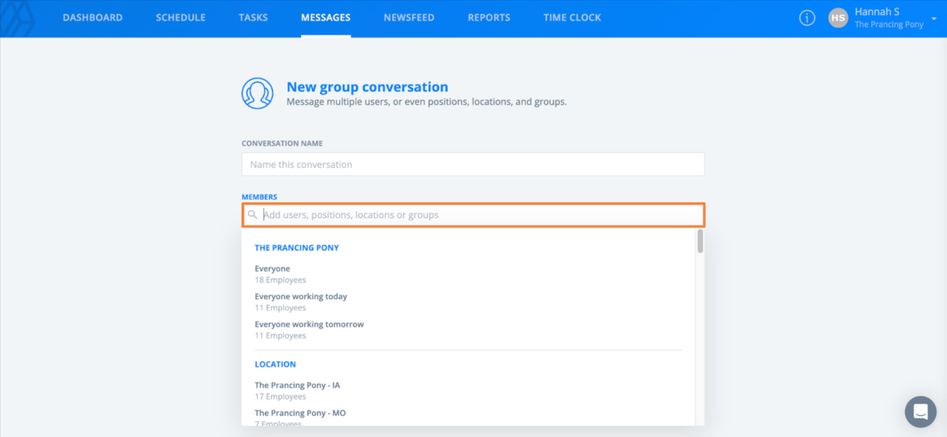Click the HS user avatar
This screenshot has width=947, height=437.
click(x=838, y=18)
